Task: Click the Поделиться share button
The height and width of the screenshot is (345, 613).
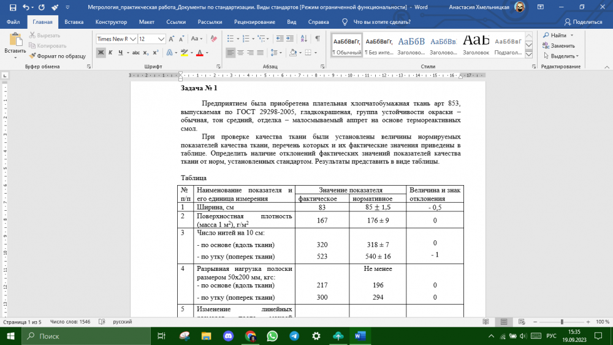Action: [582, 21]
